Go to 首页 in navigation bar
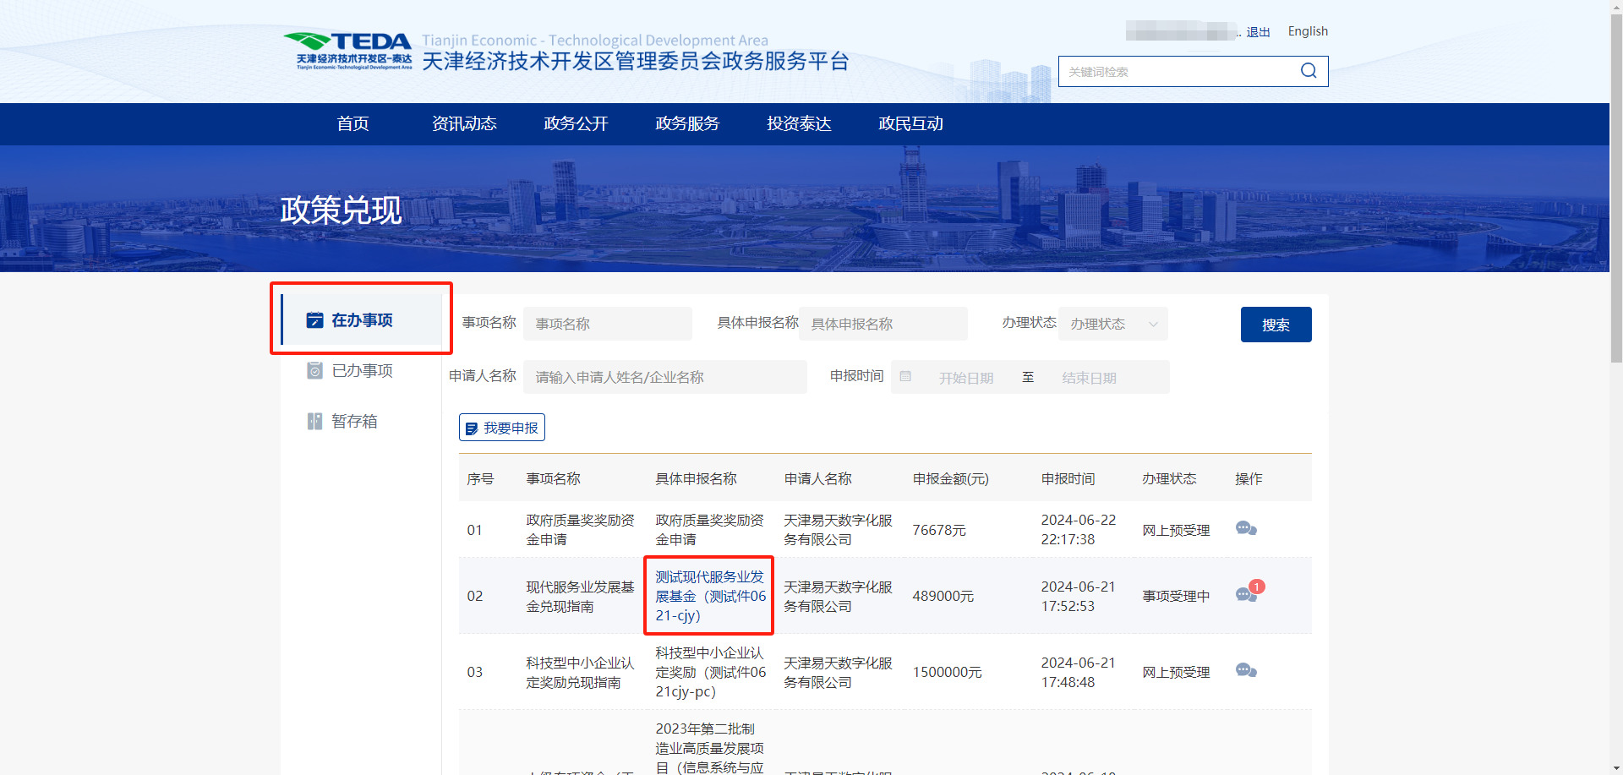 pyautogui.click(x=352, y=123)
